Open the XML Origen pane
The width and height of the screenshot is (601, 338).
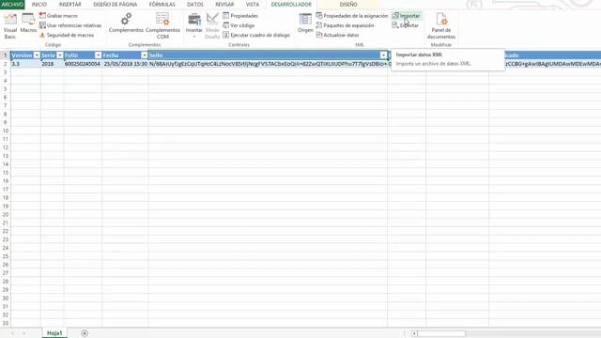coord(305,23)
